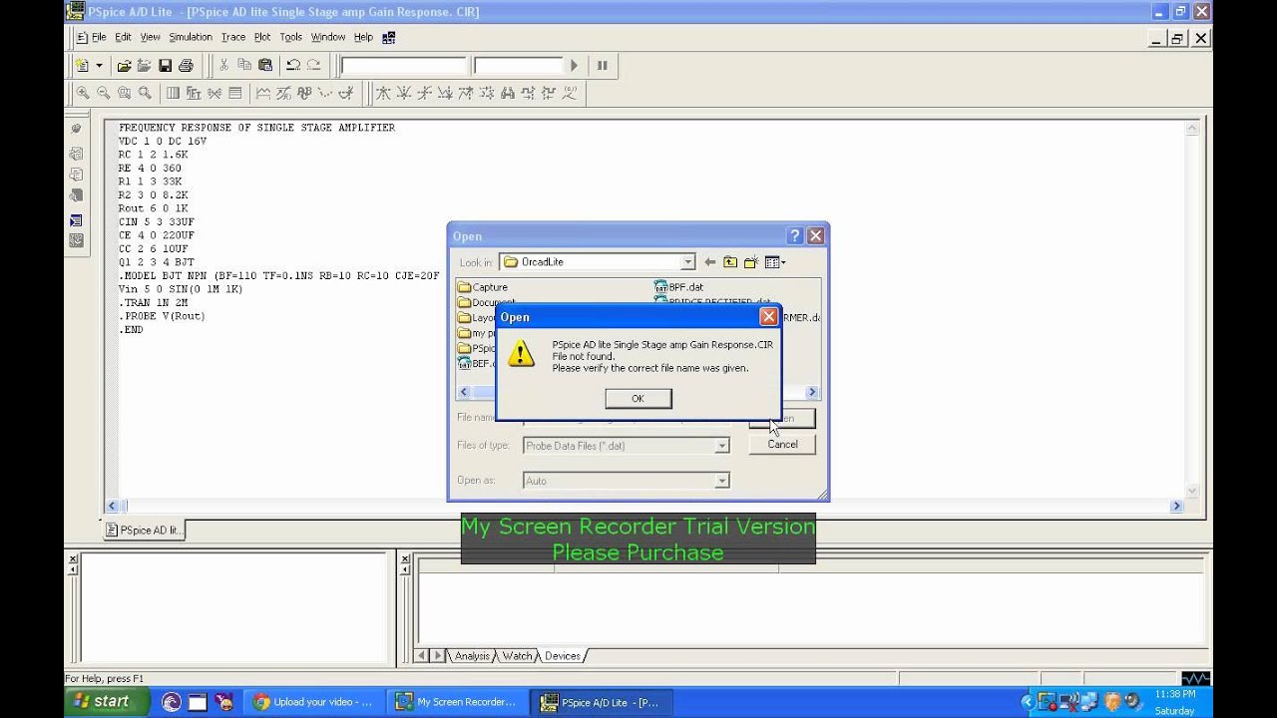The image size is (1277, 718).
Task: Toggle the display cursor icon
Action: pos(347,94)
